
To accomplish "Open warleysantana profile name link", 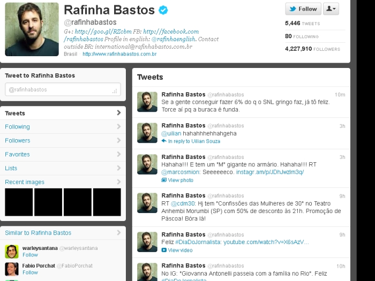I will (x=40, y=248).
